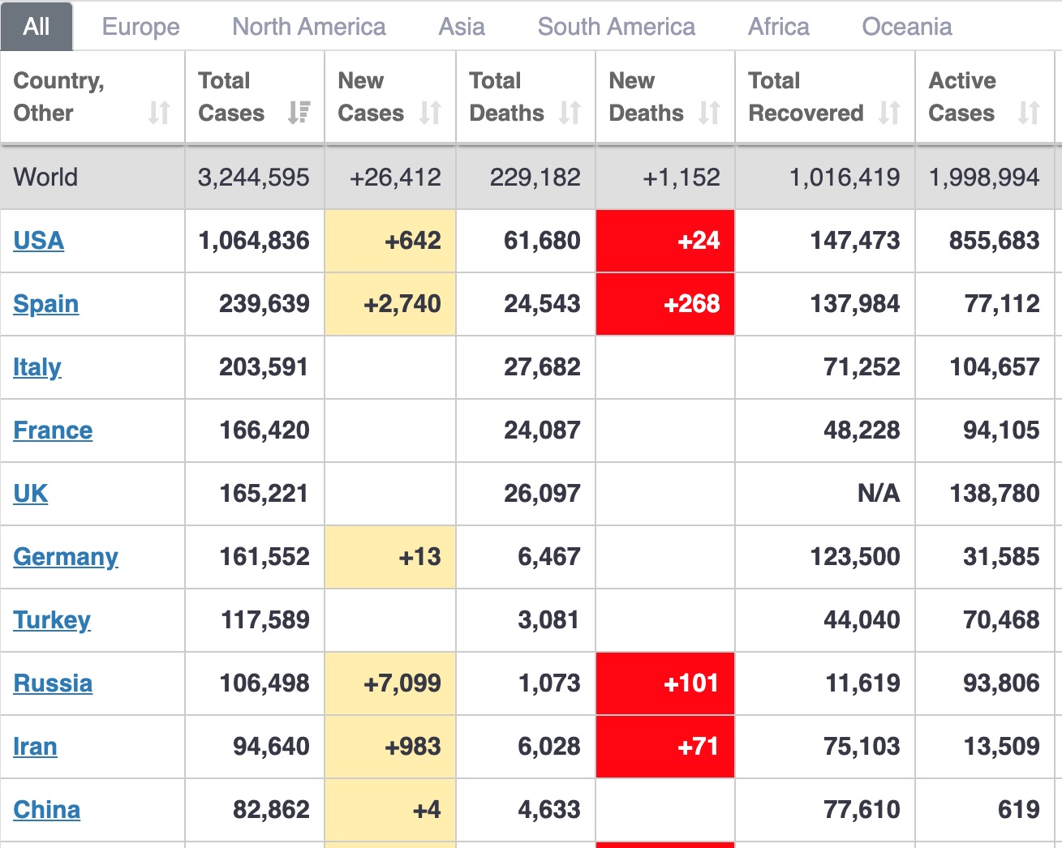Screen dimensions: 1062x848
Task: Visit the Turkey link
Action: [x=52, y=620]
